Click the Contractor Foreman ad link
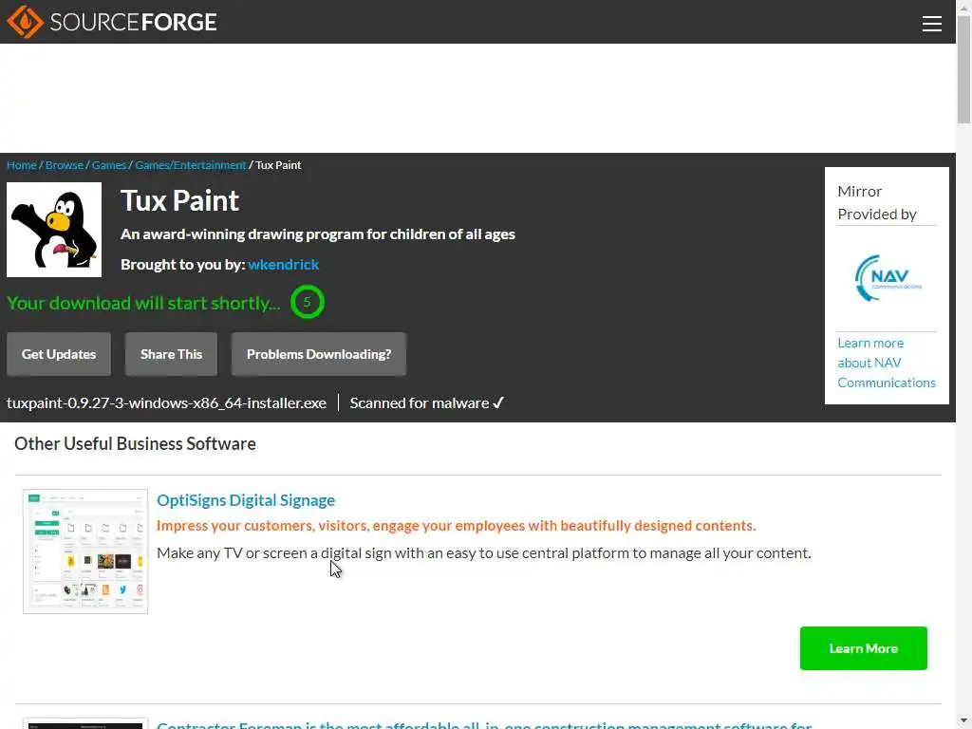This screenshot has height=729, width=972. (484, 724)
